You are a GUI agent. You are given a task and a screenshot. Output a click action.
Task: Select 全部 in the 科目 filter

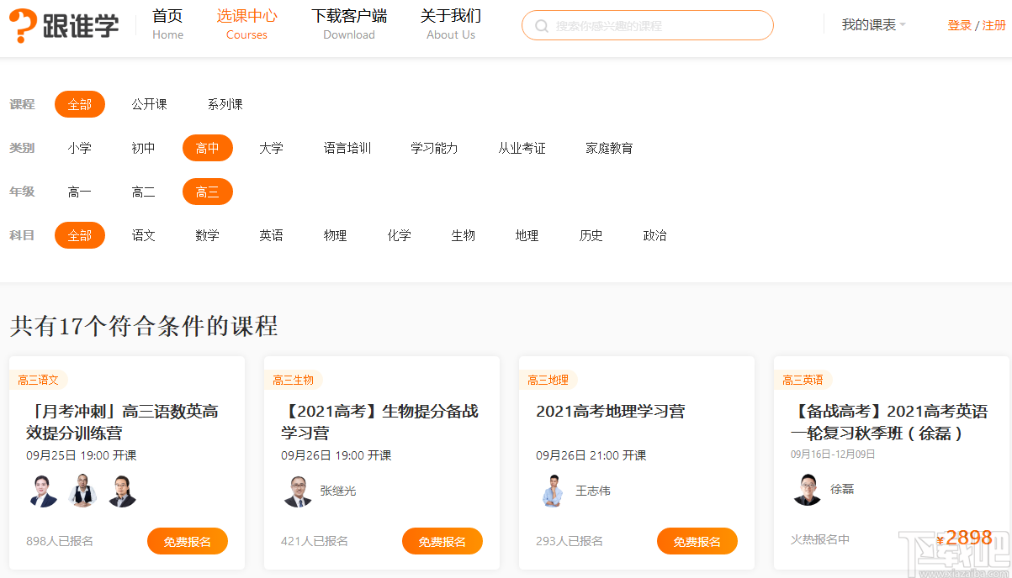[x=80, y=235]
